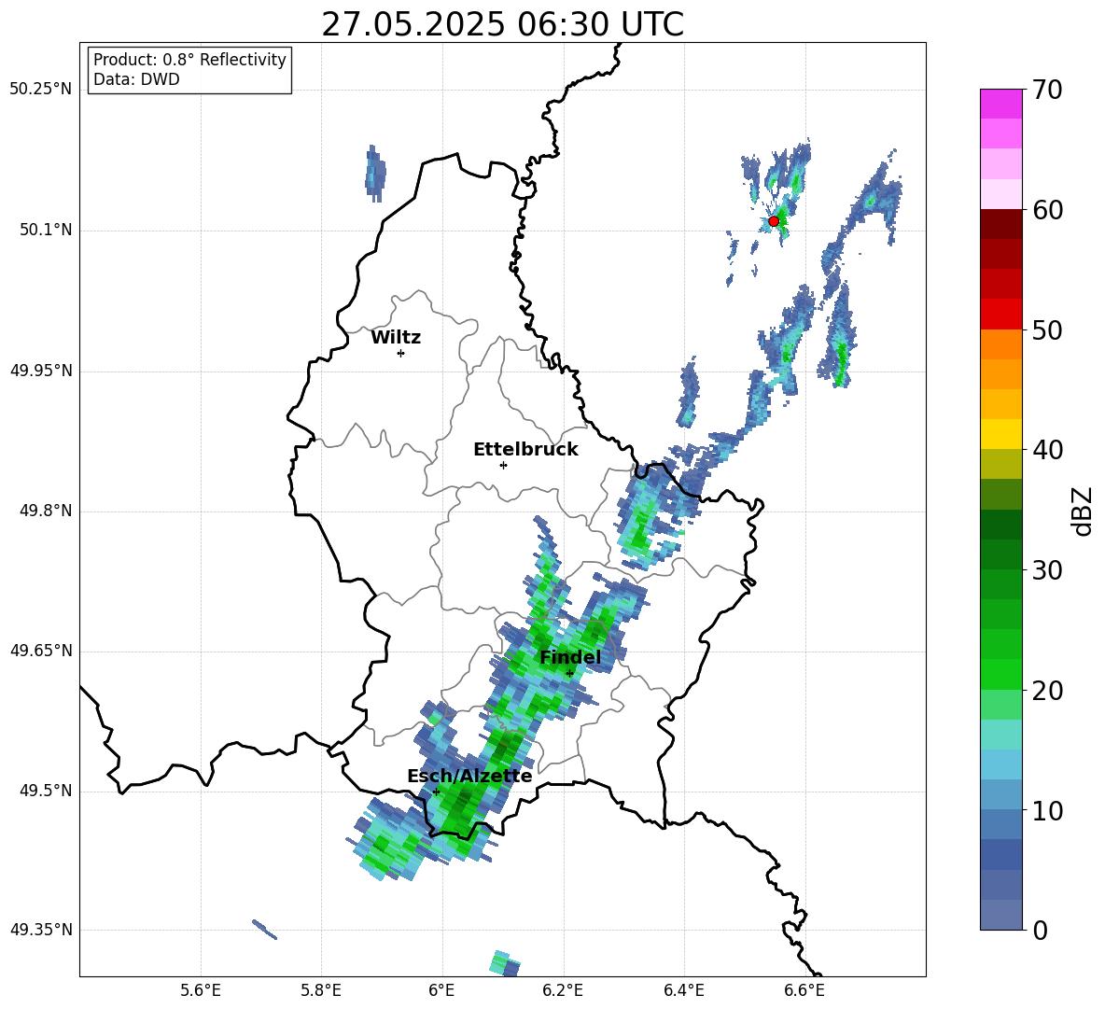Click the Wiltz location cross marker
The height and width of the screenshot is (1009, 1105).
tap(400, 353)
